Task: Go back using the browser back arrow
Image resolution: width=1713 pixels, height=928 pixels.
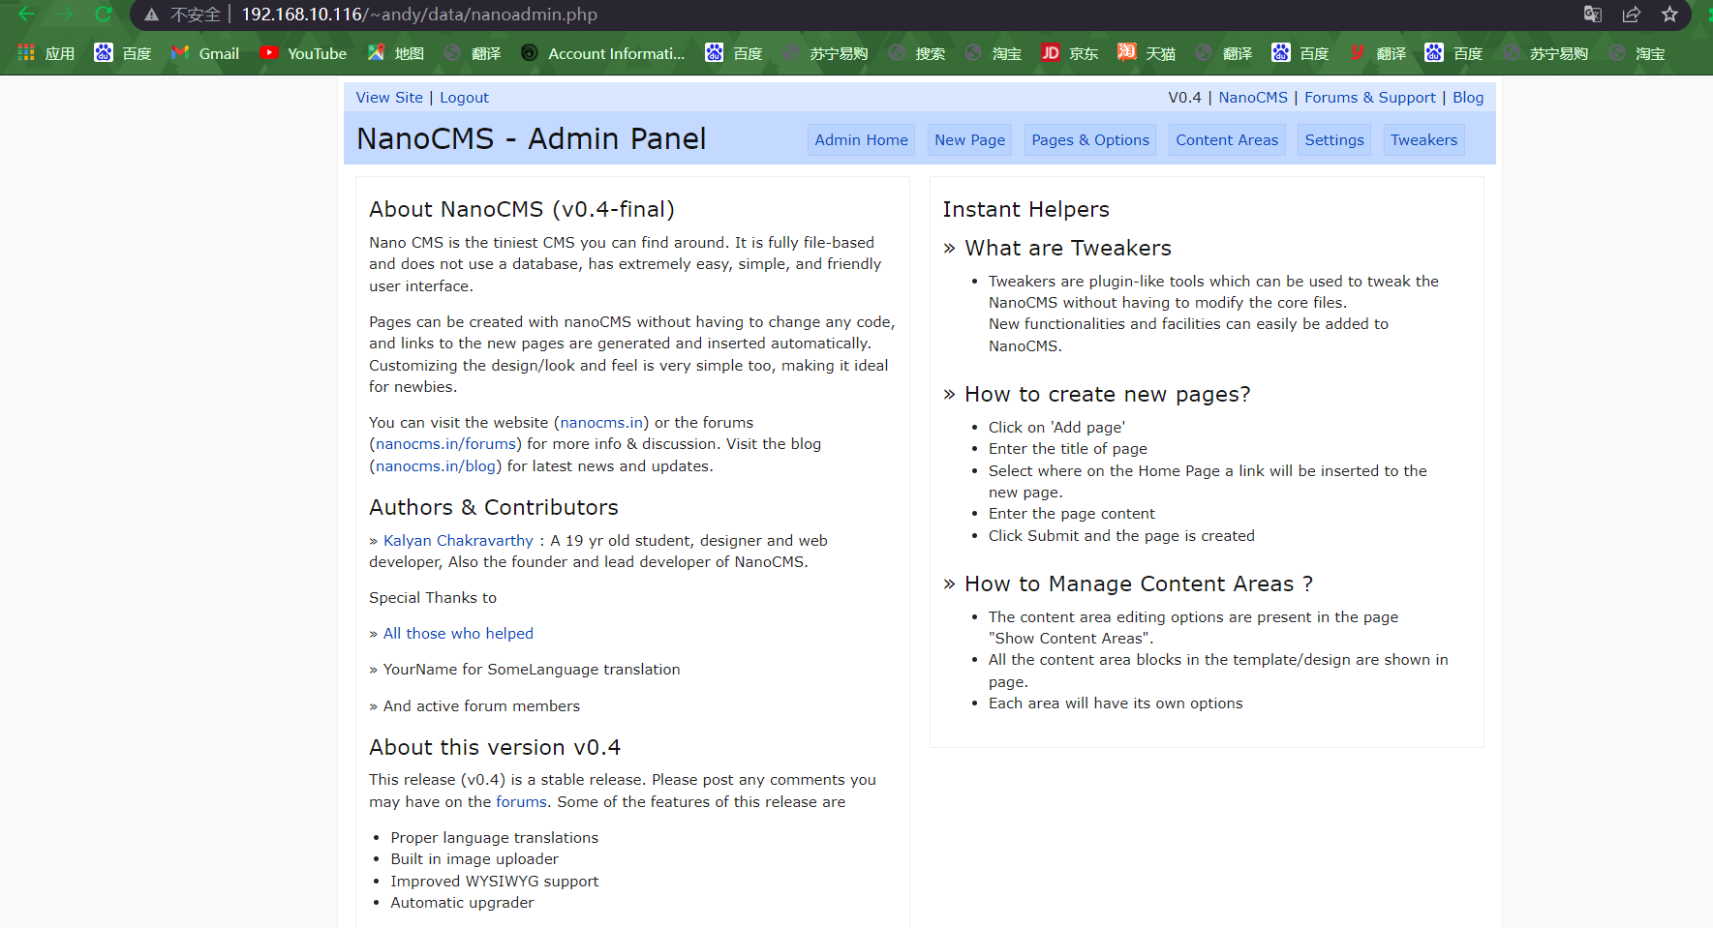Action: tap(26, 15)
